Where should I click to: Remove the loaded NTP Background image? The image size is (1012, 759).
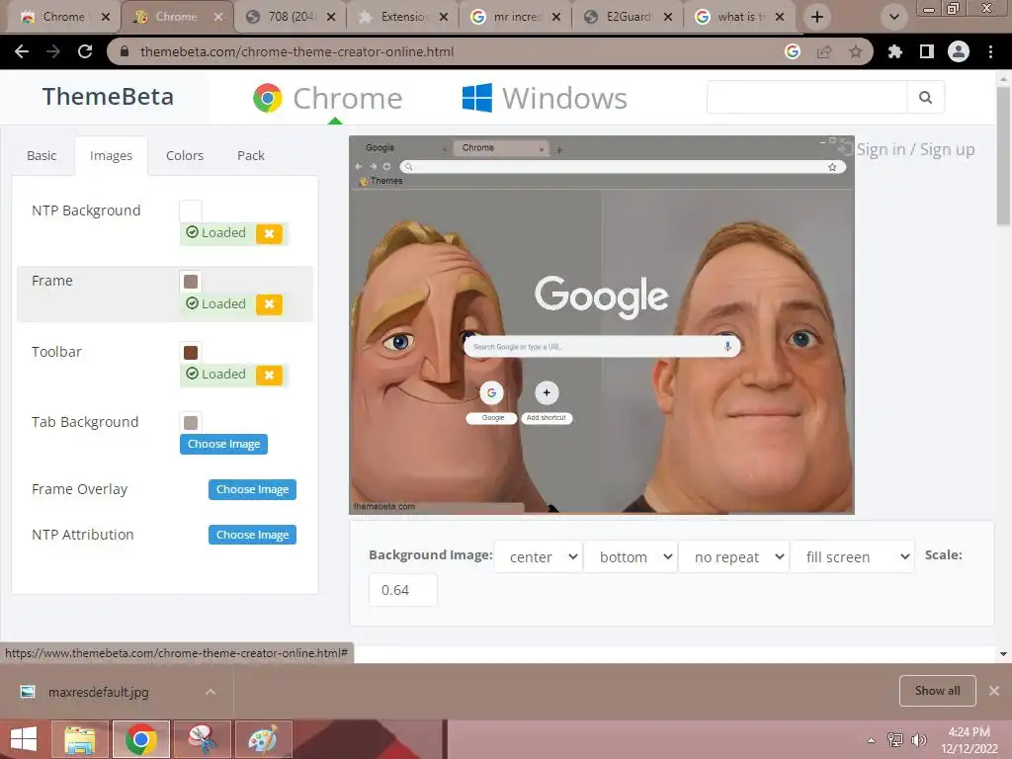point(269,233)
